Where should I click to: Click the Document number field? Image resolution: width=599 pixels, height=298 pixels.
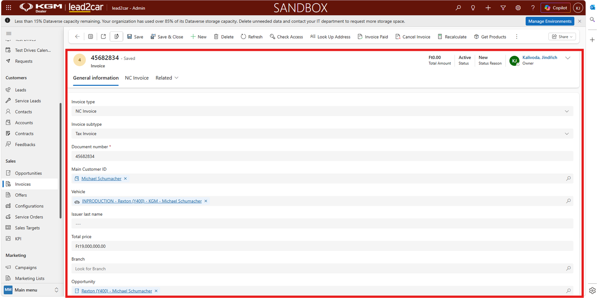click(322, 156)
